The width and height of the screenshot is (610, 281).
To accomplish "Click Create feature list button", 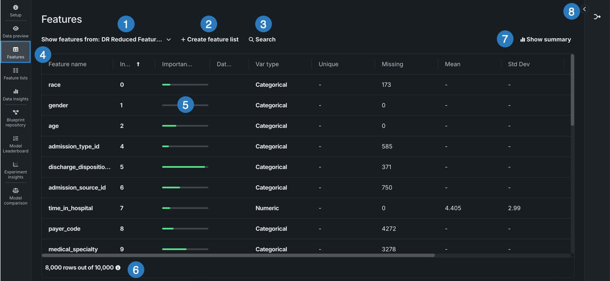I will [x=210, y=39].
